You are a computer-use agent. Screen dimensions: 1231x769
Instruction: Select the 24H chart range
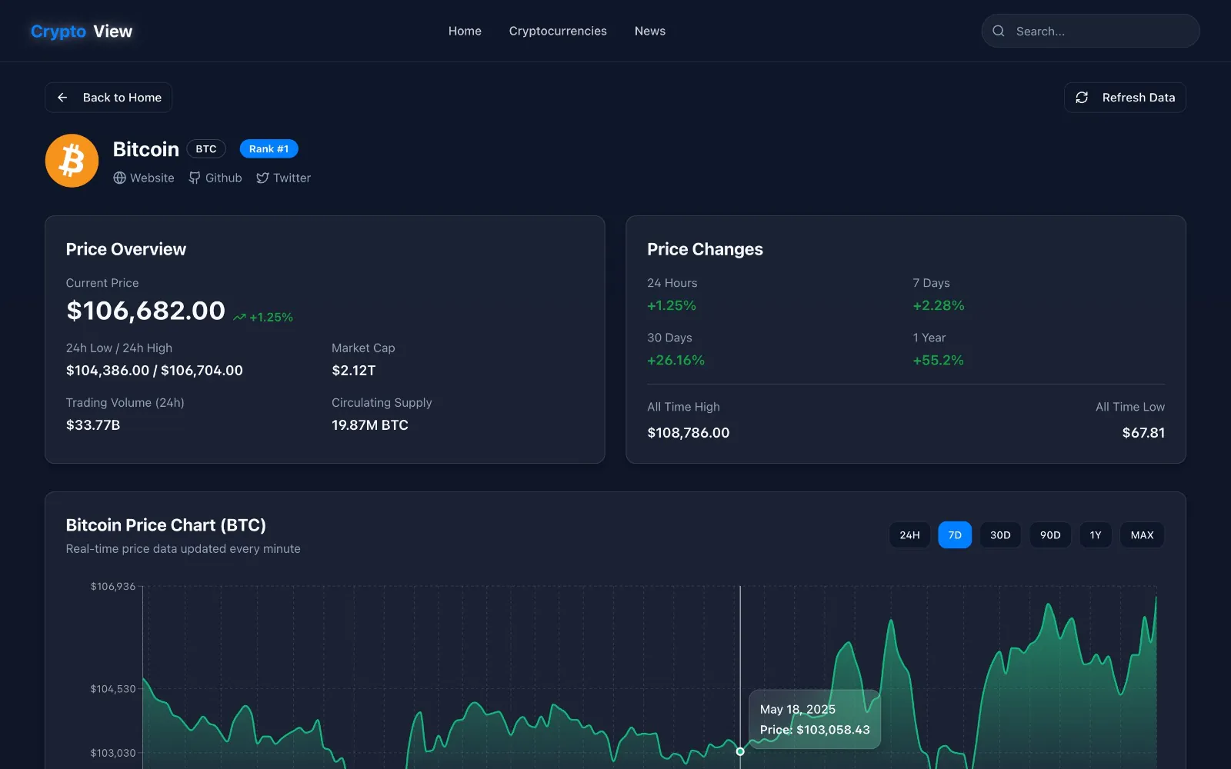click(x=909, y=535)
